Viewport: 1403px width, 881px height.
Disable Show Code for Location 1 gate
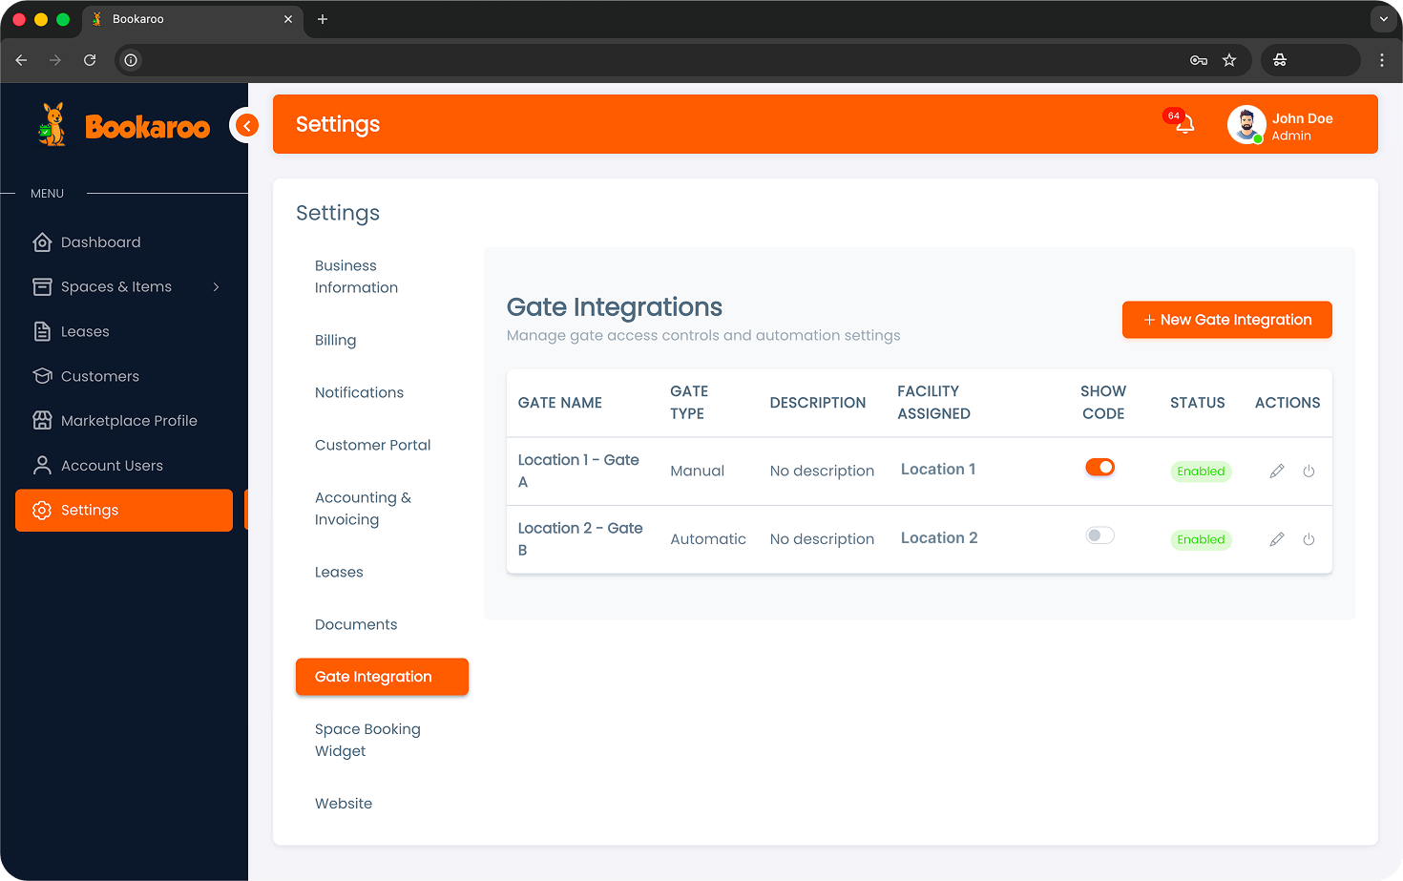point(1099,468)
